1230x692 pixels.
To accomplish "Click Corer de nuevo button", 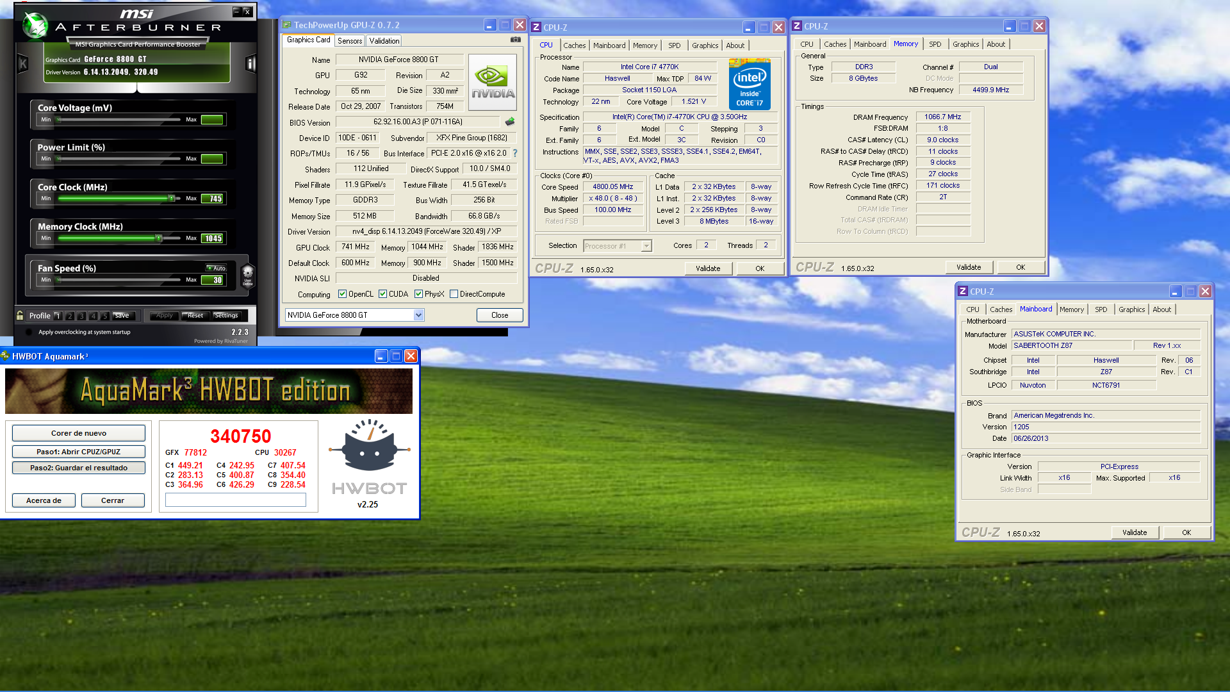I will click(79, 433).
